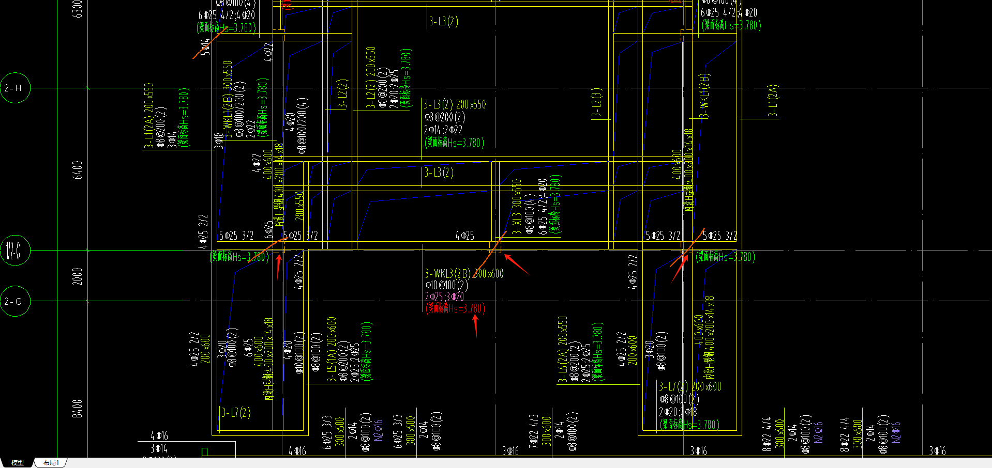Viewport: 992px width, 468px height.
Task: Select vertical label 3-L6(2A) 200x550
Action: click(563, 350)
